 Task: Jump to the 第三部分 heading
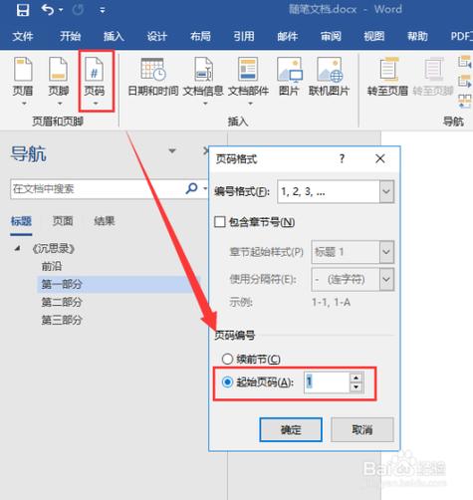pyautogui.click(x=62, y=320)
